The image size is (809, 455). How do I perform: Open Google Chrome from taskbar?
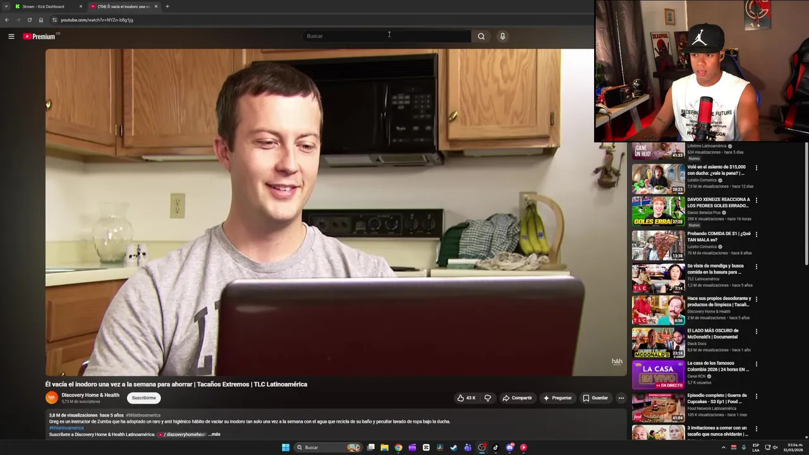[x=398, y=447]
